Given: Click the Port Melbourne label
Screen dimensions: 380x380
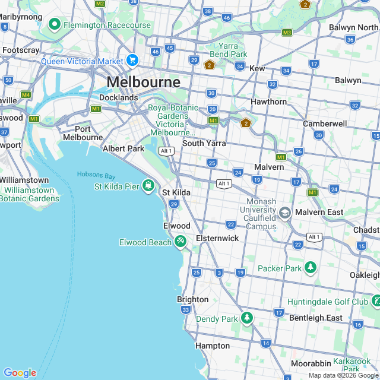Looking at the screenshot, I should pos(83,133).
